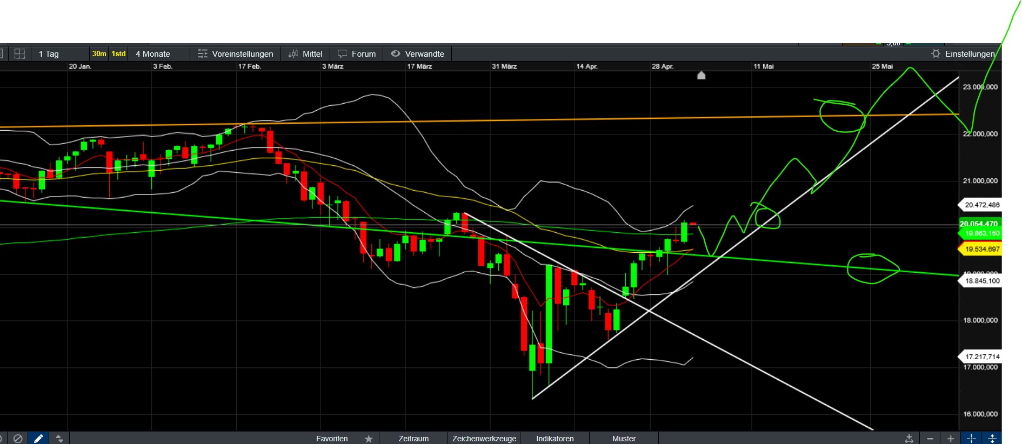
Task: Click the Forum speech bubble icon
Action: click(x=342, y=53)
